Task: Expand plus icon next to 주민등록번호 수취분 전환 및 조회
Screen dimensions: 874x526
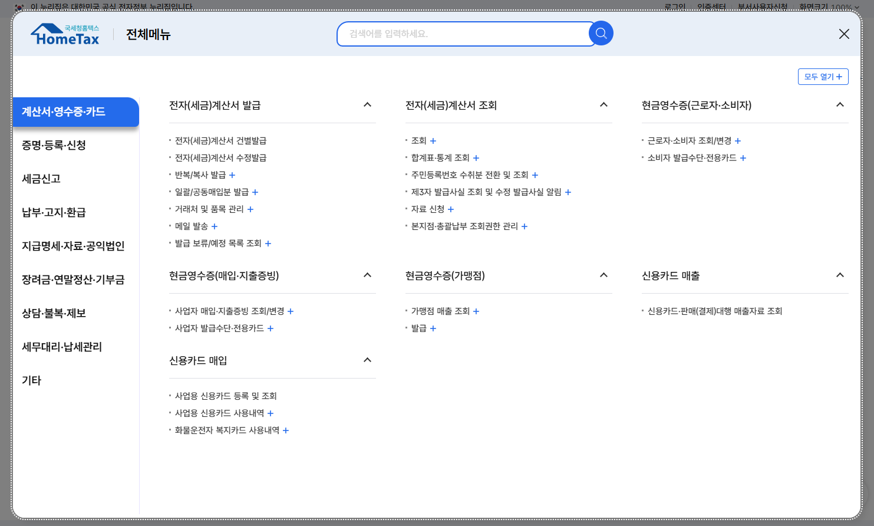Action: coord(535,175)
